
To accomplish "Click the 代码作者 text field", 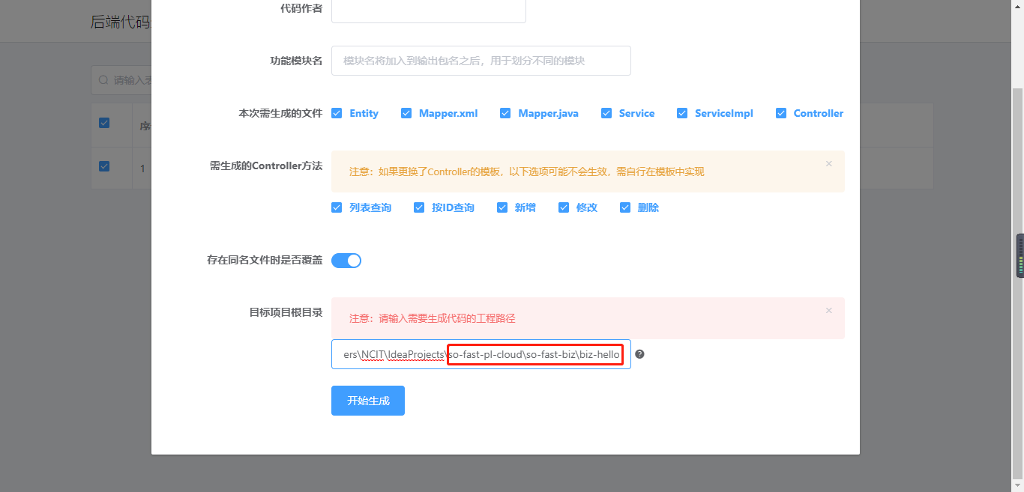I will tap(428, 10).
